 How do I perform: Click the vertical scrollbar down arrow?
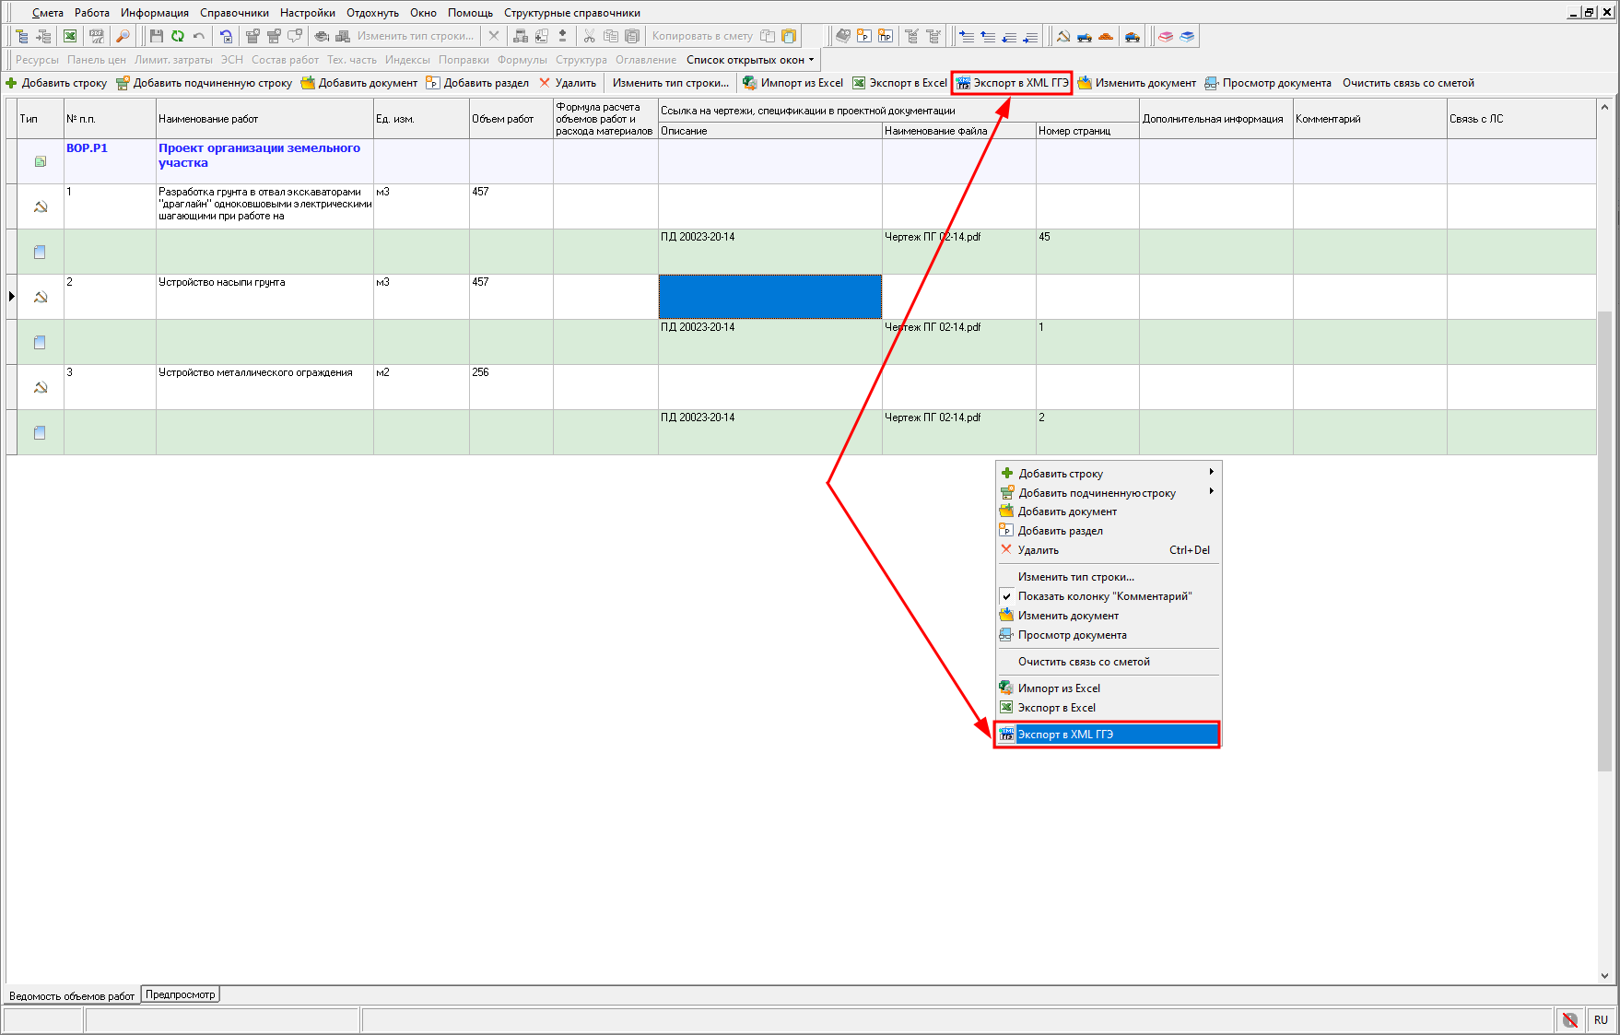[1604, 975]
